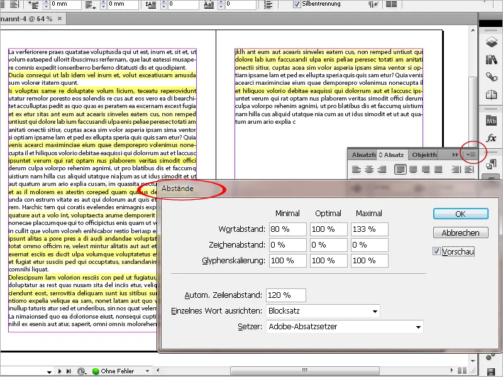
Task: Close the document tab
Action: coord(60,19)
